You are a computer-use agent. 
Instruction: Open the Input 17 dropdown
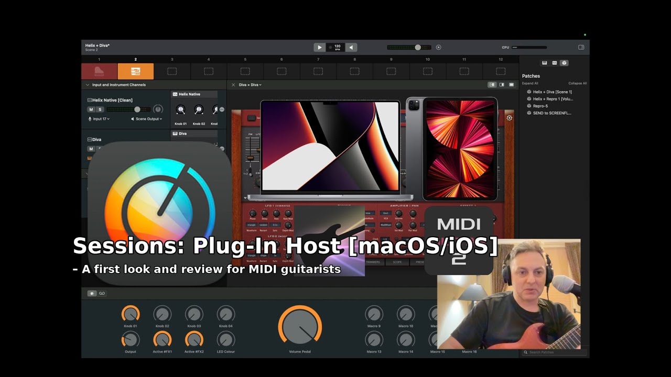[99, 119]
